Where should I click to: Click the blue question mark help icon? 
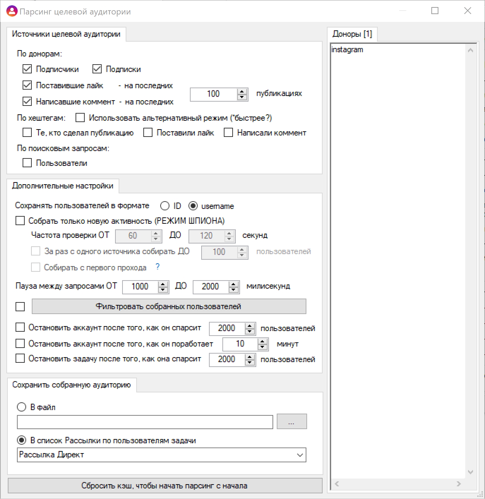tap(157, 267)
